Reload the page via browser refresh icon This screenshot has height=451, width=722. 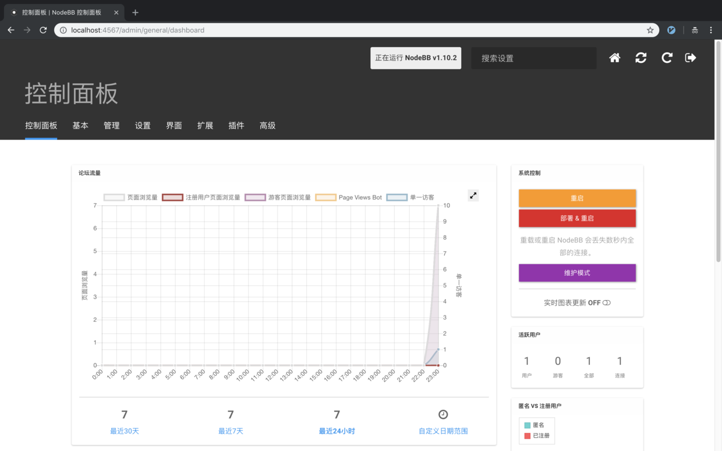click(x=43, y=30)
